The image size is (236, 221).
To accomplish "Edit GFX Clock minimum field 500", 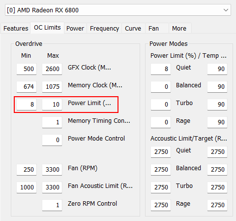I will click(x=27, y=69).
